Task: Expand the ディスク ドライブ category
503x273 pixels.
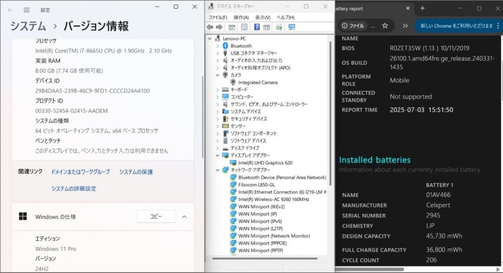Action: [x=217, y=148]
